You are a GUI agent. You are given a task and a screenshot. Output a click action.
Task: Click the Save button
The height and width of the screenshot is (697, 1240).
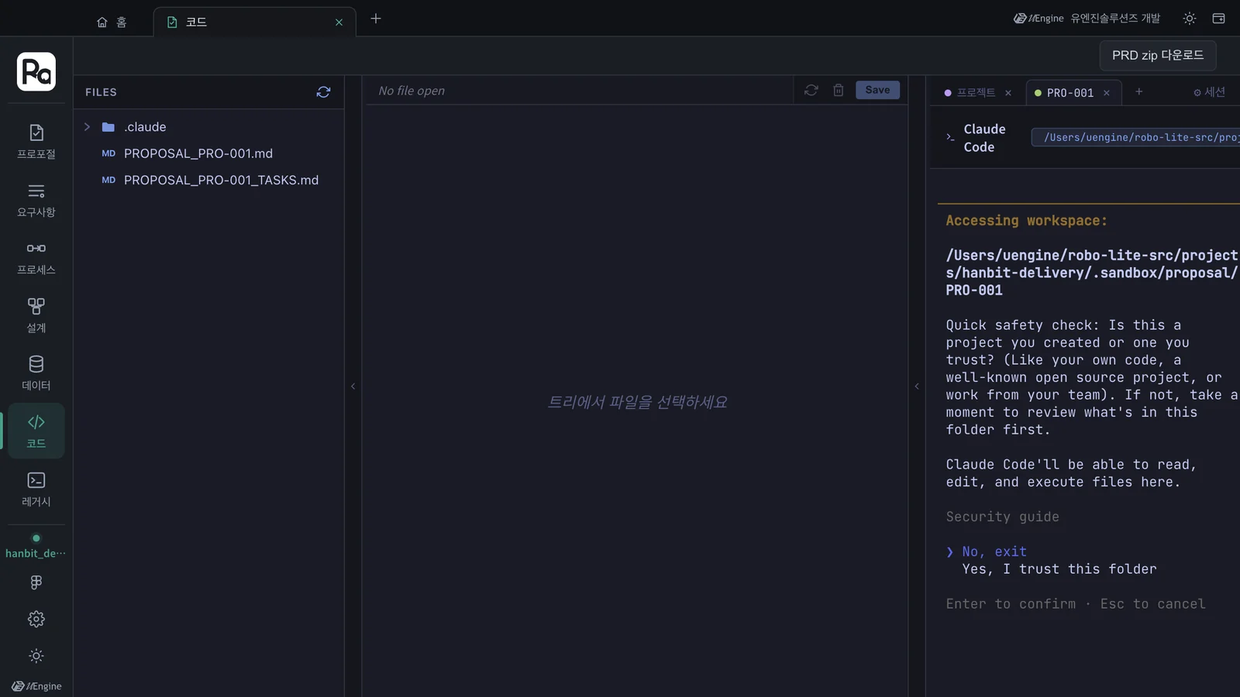[x=877, y=90]
